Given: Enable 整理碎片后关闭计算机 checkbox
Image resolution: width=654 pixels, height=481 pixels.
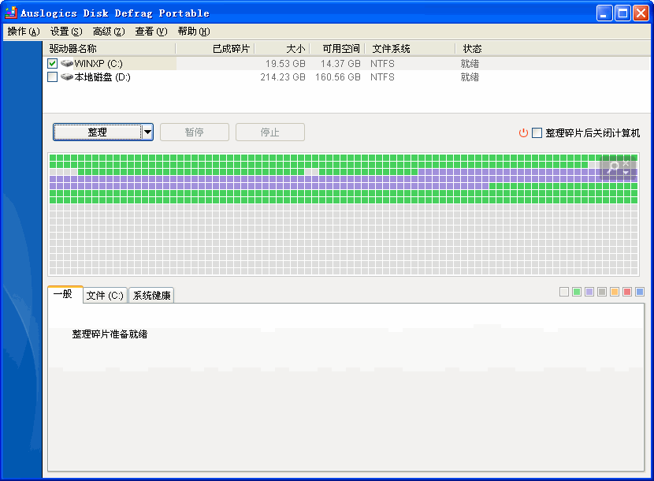Looking at the screenshot, I should (537, 132).
